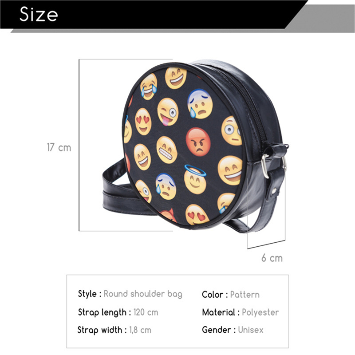The image size is (355, 355).
Task: Click the red angry emoji face
Action: [198, 142]
